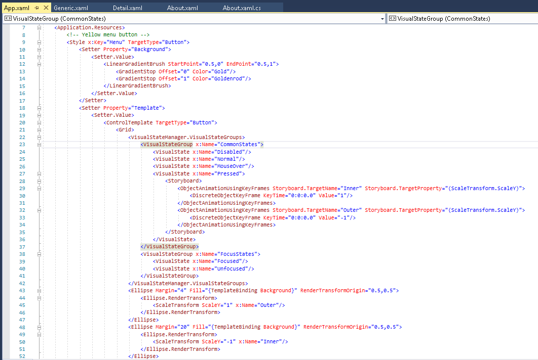Click the 'Yellow menu button' comment
Viewport: 538px width, 360px height.
(x=108, y=34)
